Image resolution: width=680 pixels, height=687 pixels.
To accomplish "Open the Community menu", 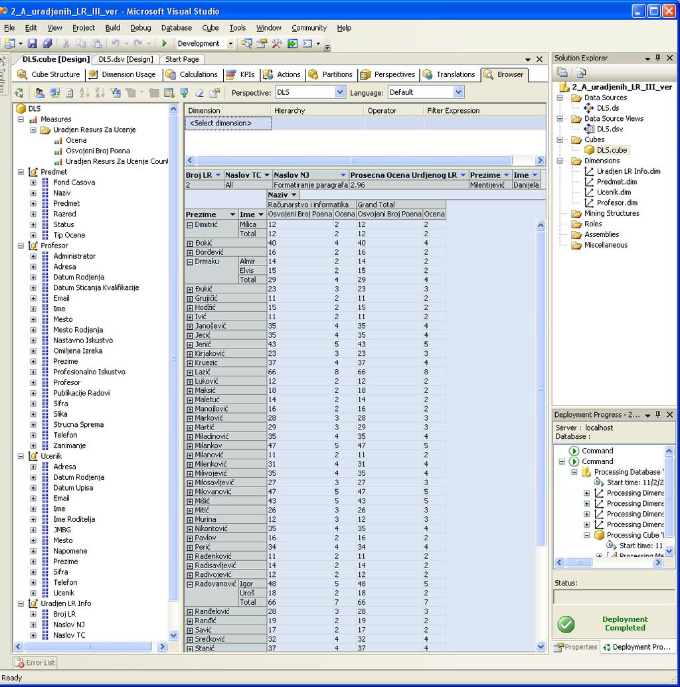I will (x=309, y=28).
